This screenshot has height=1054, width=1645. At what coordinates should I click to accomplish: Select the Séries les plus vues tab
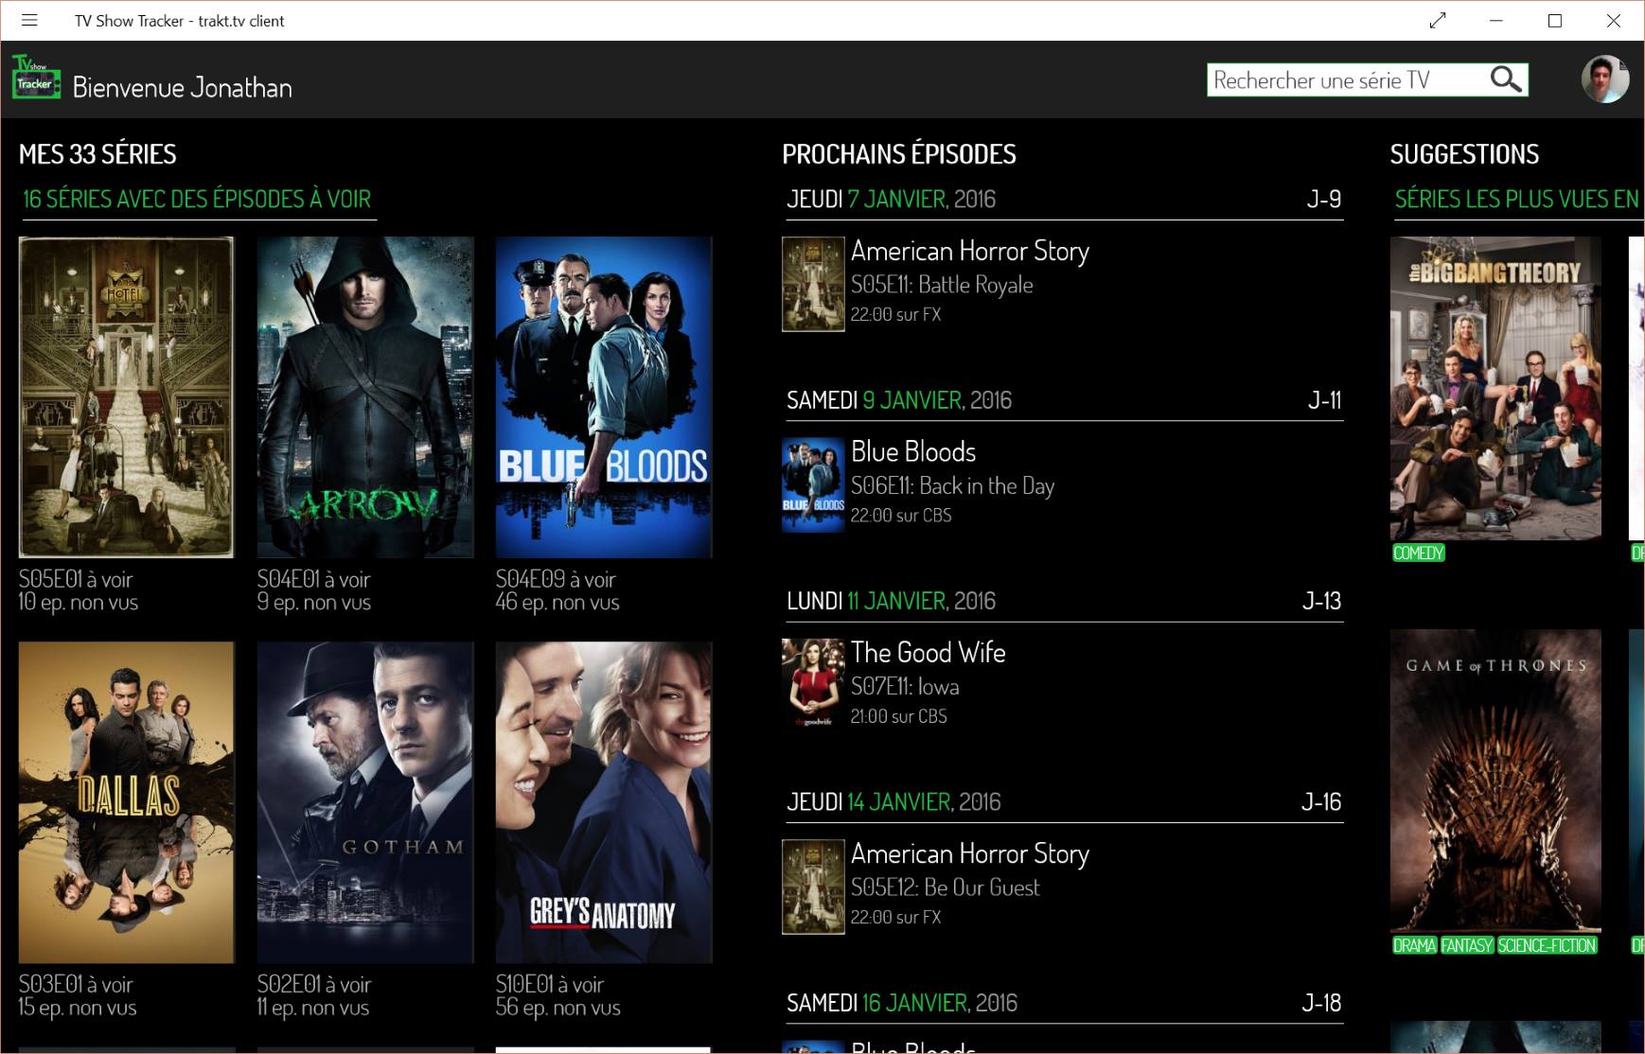click(1518, 200)
